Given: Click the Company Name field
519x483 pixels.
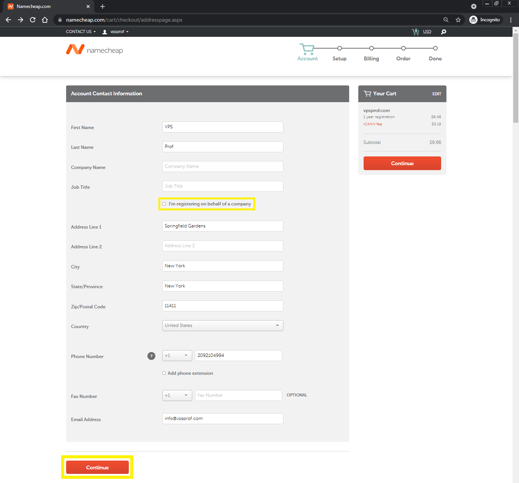Looking at the screenshot, I should point(223,166).
